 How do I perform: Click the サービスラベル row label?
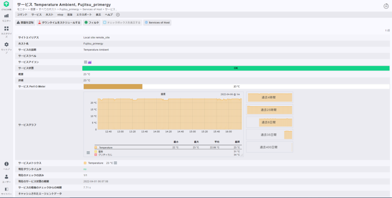pos(27,56)
